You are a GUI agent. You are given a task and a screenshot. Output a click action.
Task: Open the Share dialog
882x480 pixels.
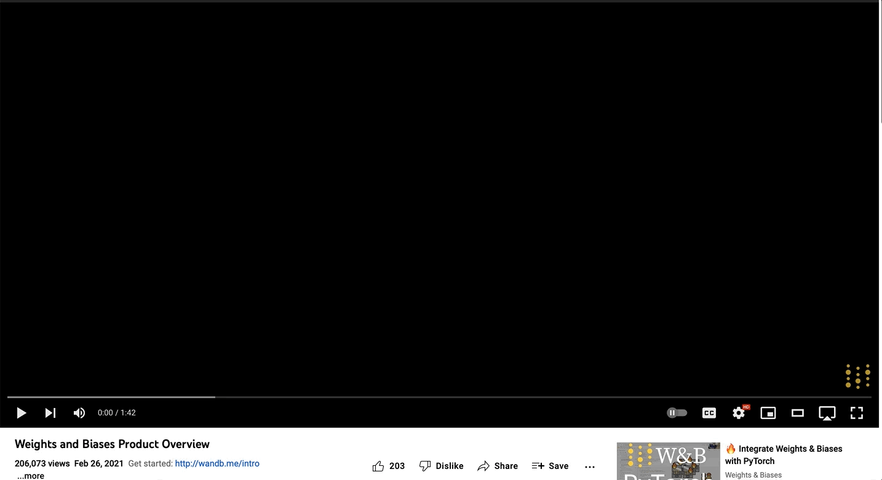coord(498,466)
